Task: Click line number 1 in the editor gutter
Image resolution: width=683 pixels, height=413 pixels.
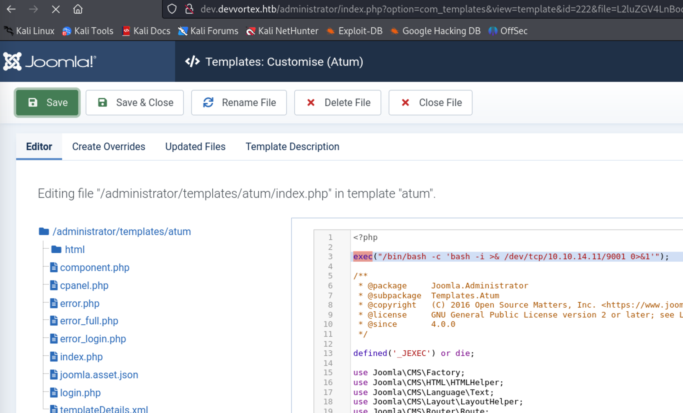Action: click(x=330, y=238)
